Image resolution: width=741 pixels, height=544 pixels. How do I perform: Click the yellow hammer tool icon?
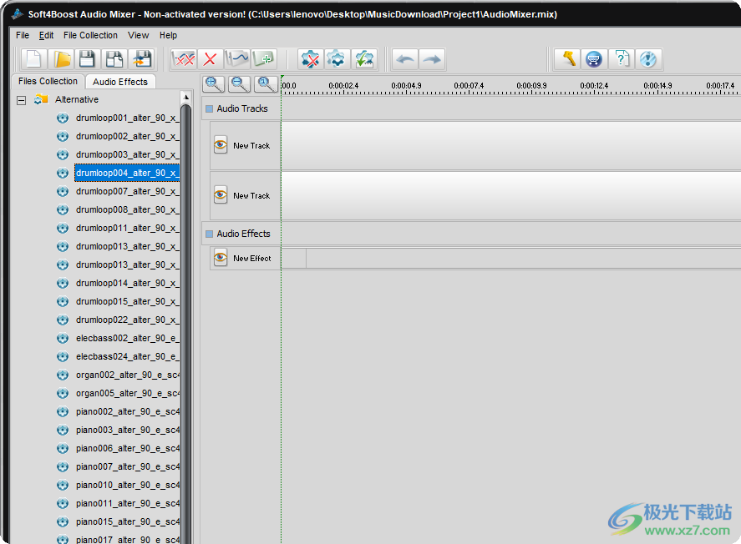(x=568, y=59)
